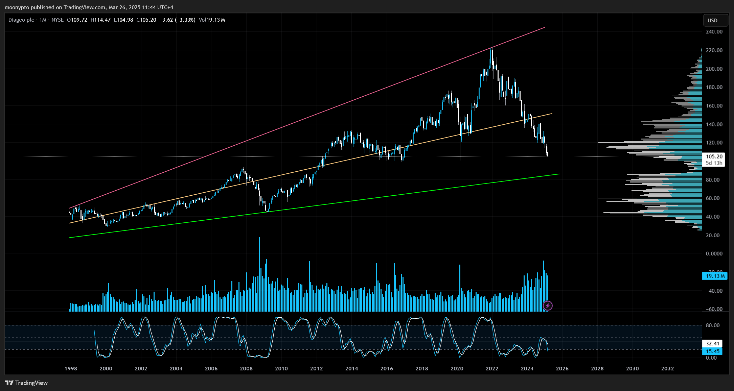Click the 240.00 price axis label
734x391 pixels.
click(714, 32)
